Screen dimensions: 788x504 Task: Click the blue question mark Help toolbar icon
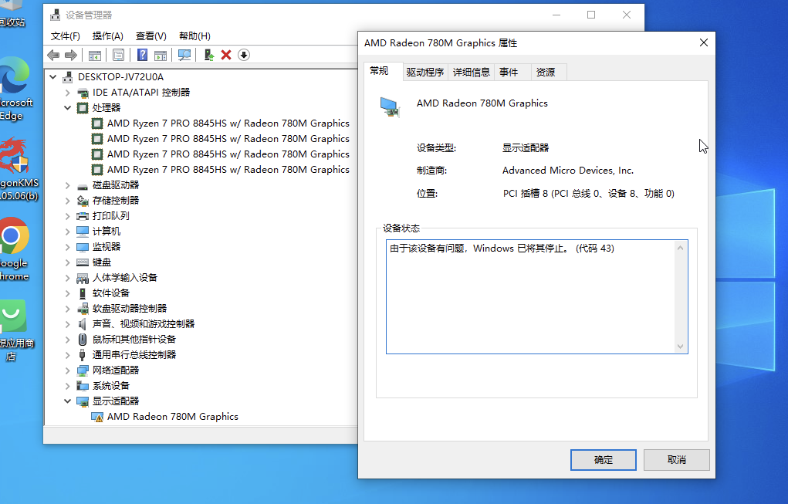(142, 55)
